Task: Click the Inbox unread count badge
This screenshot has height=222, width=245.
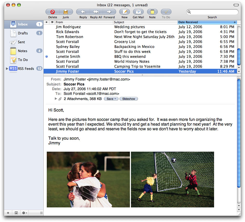Action: click(39, 24)
